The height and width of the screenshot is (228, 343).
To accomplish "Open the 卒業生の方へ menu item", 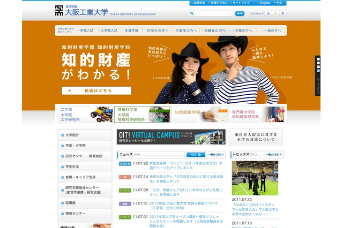I will tap(185, 31).
